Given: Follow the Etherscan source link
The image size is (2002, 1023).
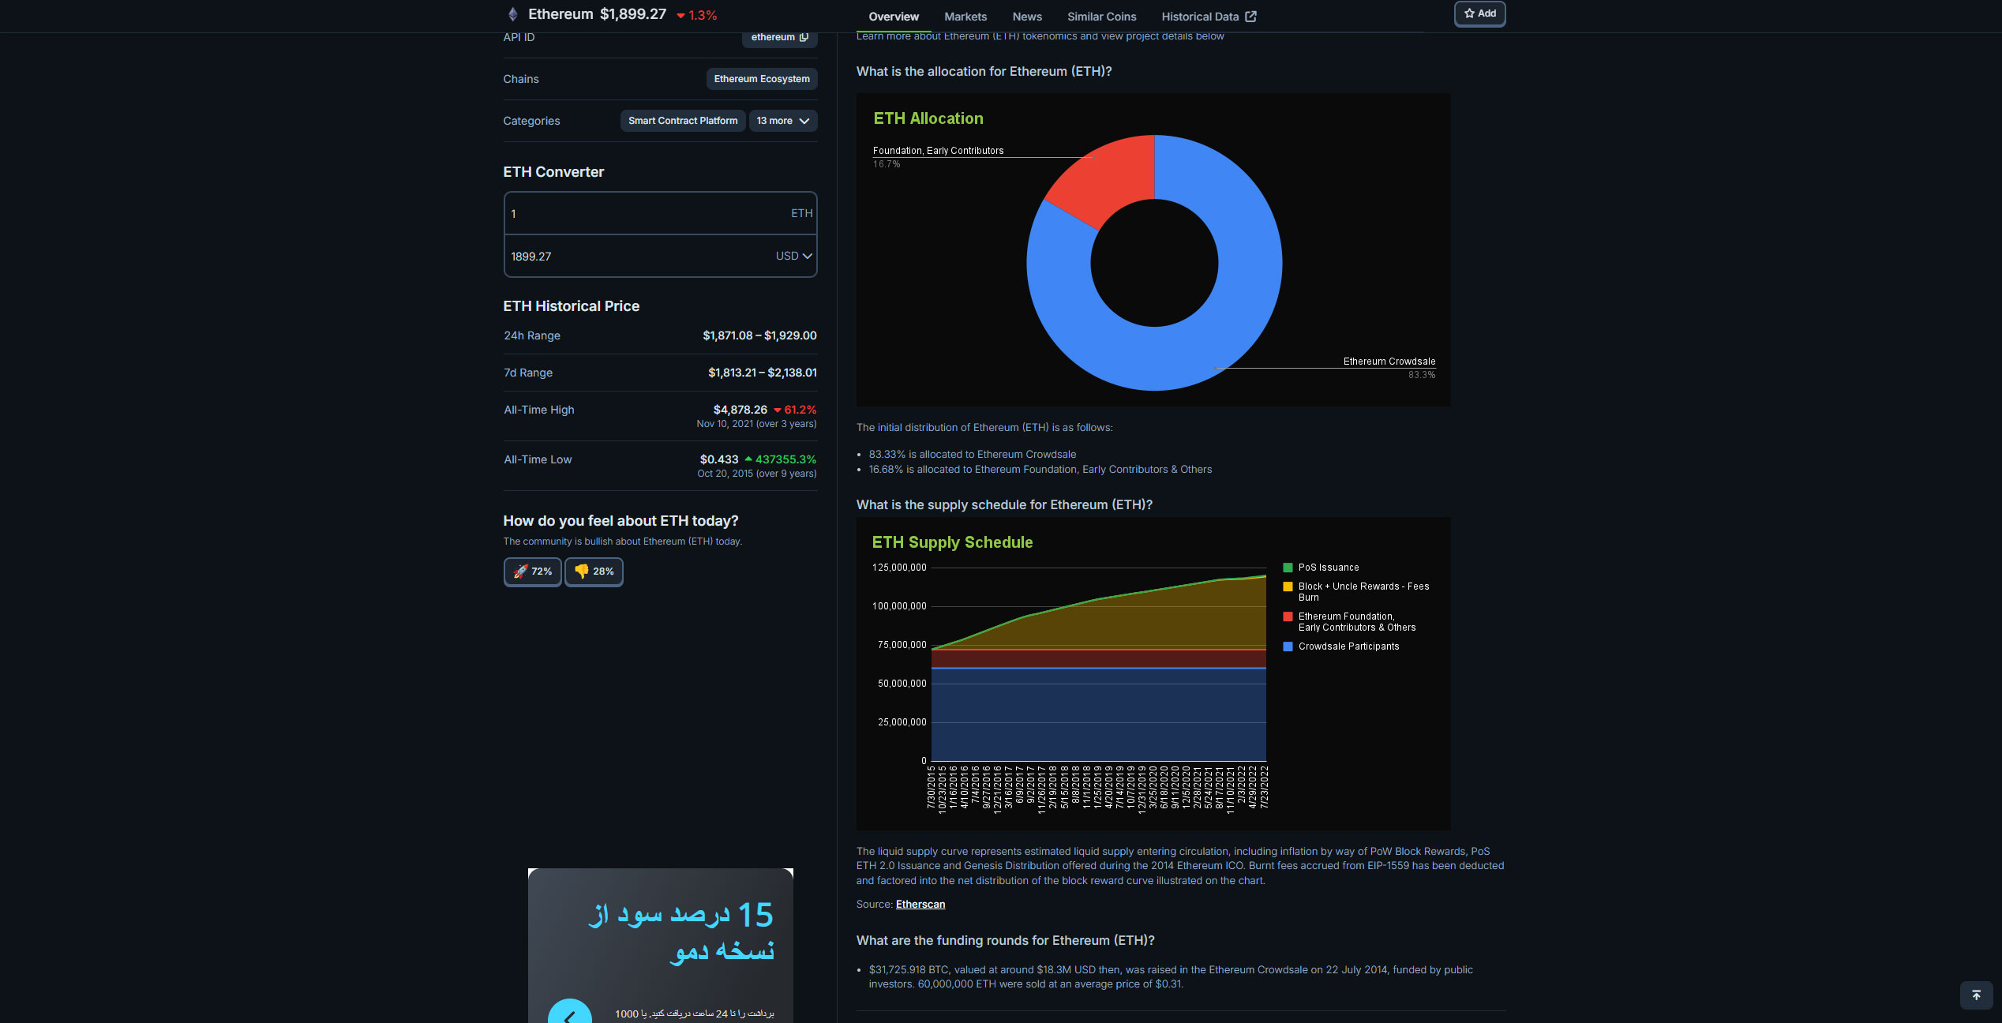Looking at the screenshot, I should pos(920,905).
